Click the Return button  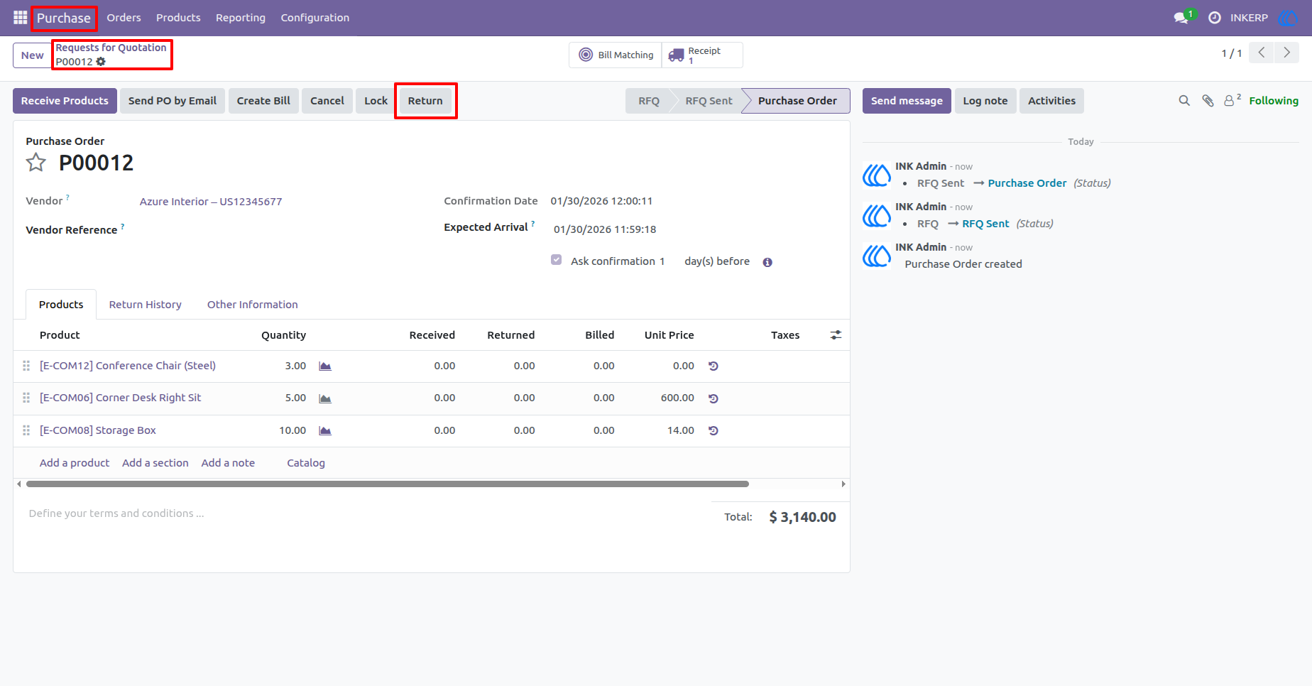point(425,101)
